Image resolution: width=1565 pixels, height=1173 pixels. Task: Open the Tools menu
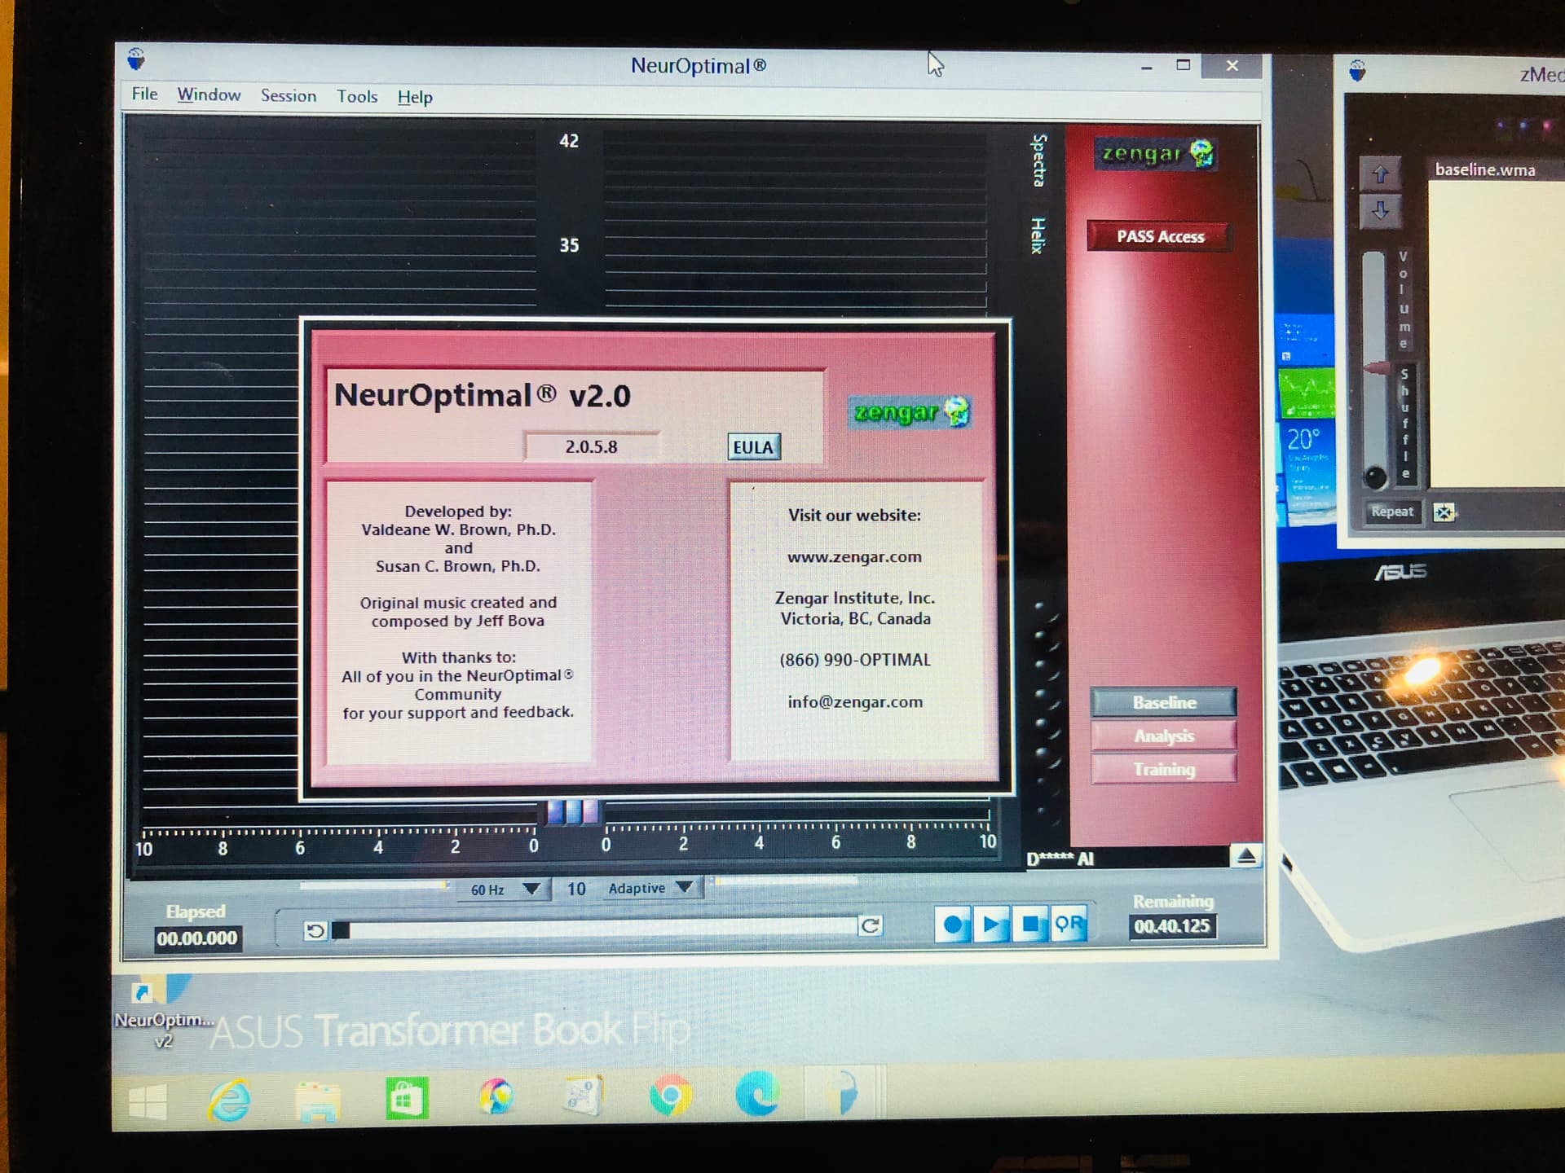[x=357, y=96]
